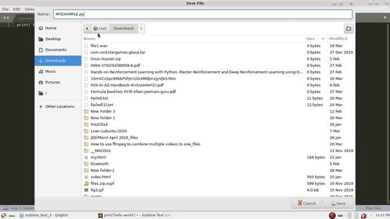Open the root path breadcrumb
The height and width of the screenshot is (219, 390).
(100, 29)
